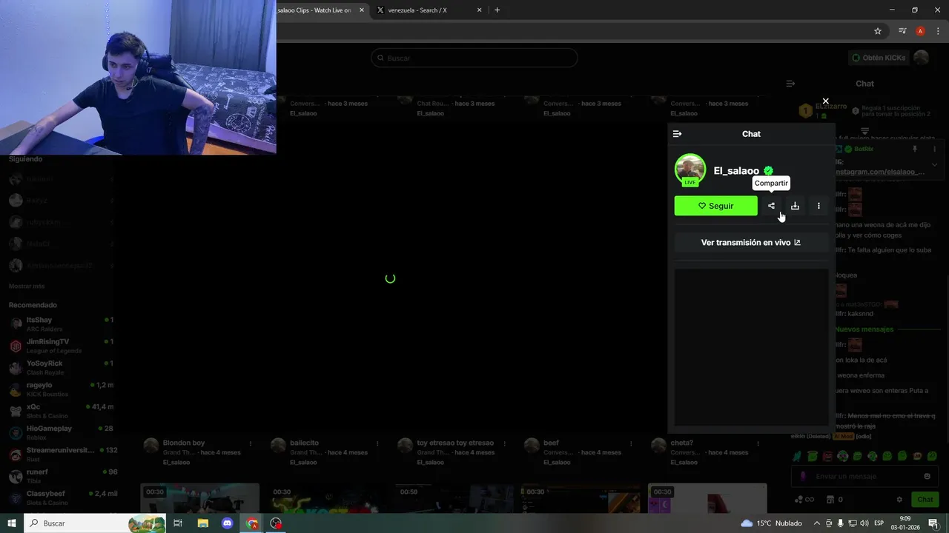Click the Buscar search field on Kick
949x533 pixels.
pyautogui.click(x=474, y=58)
